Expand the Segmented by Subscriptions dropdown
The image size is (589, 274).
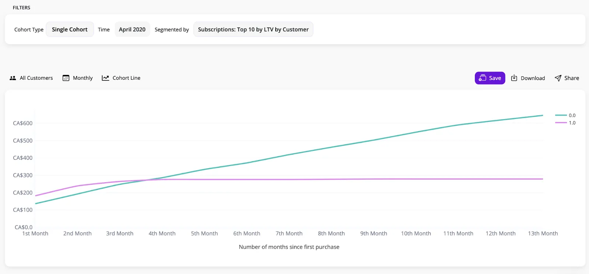coord(253,29)
